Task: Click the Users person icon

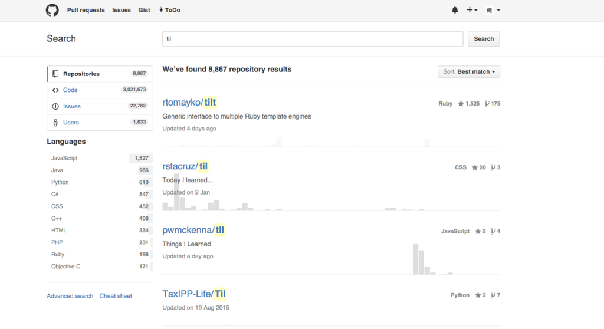Action: pyautogui.click(x=55, y=123)
